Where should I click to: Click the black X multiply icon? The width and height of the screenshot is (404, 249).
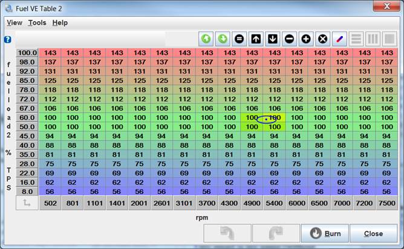[x=323, y=39]
